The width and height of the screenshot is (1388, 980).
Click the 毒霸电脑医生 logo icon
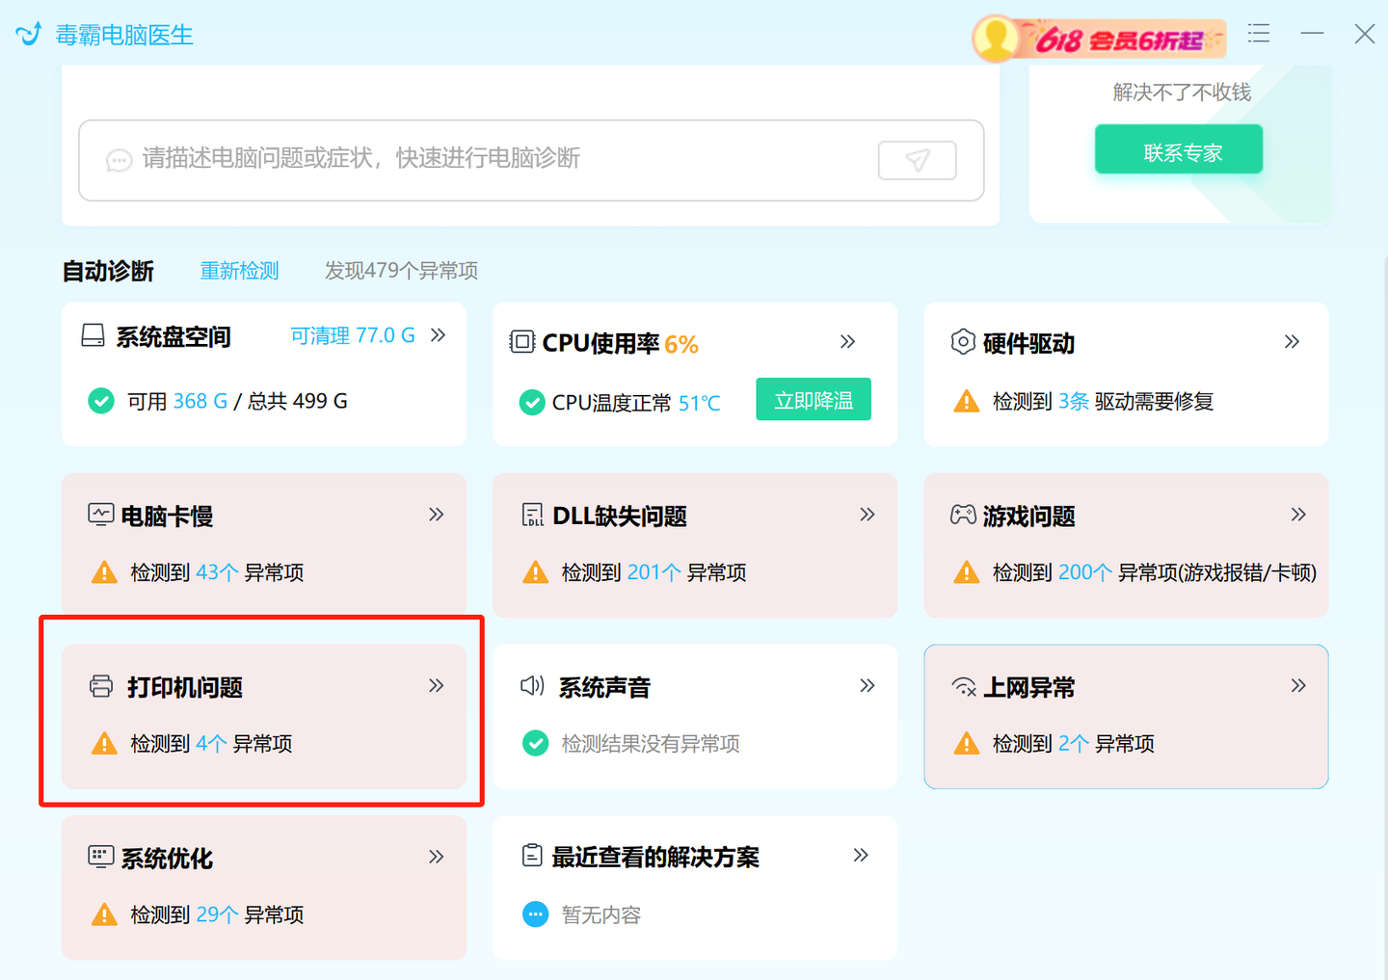(x=28, y=35)
